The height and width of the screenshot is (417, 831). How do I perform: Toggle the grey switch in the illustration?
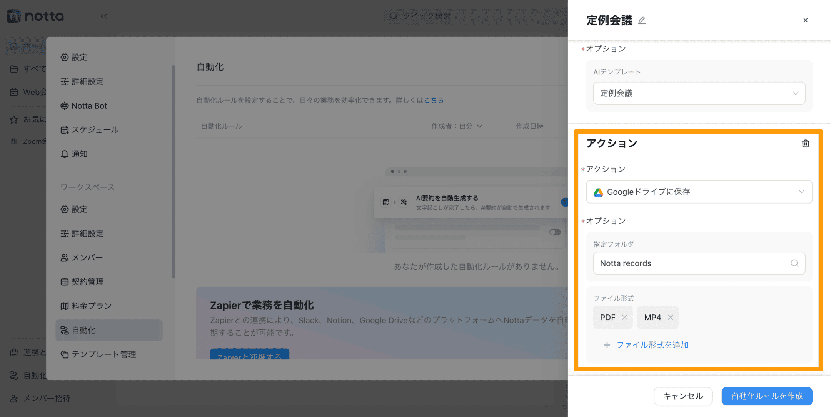point(555,232)
